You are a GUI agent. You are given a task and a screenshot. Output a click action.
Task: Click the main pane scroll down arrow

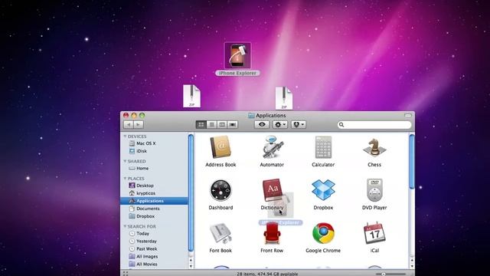tap(412, 266)
